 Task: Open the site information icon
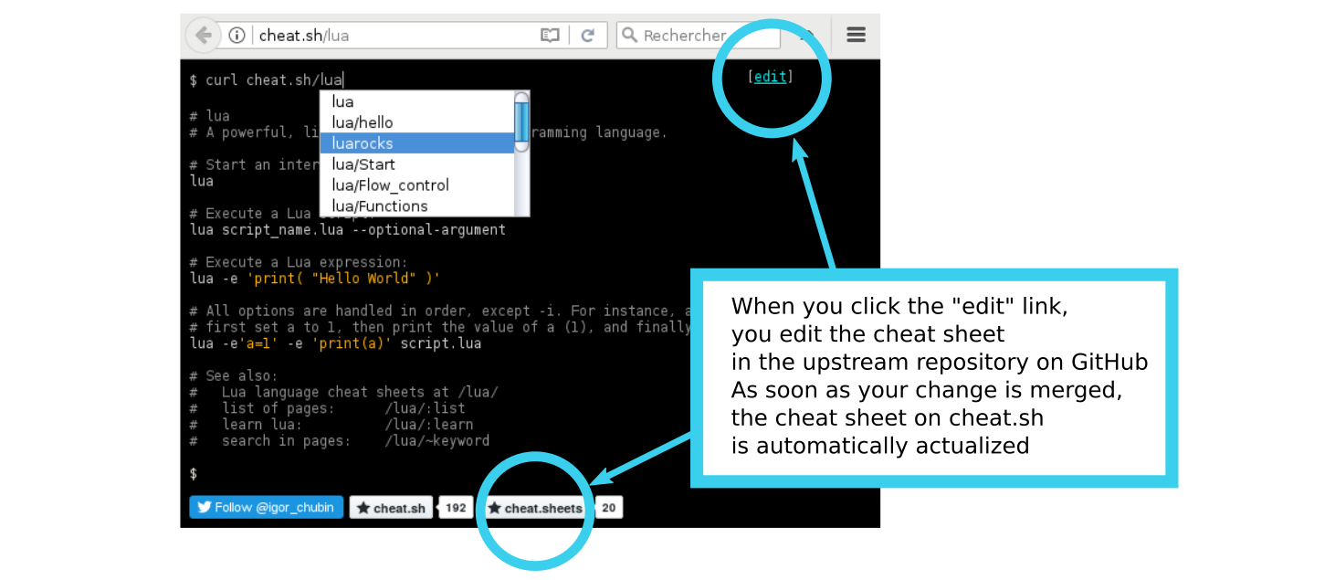point(237,36)
